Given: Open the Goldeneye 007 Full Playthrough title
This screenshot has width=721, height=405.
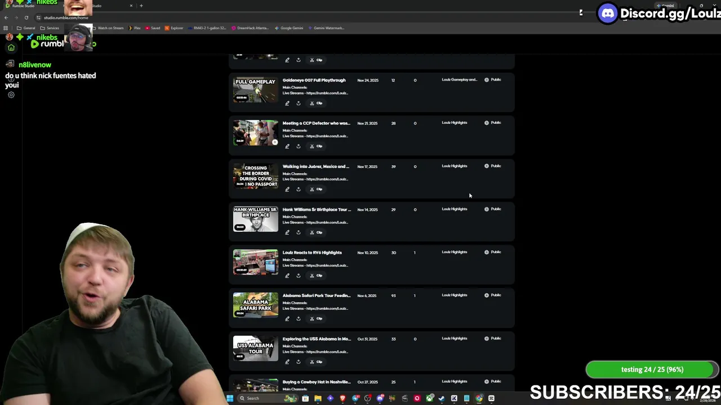Looking at the screenshot, I should point(314,80).
